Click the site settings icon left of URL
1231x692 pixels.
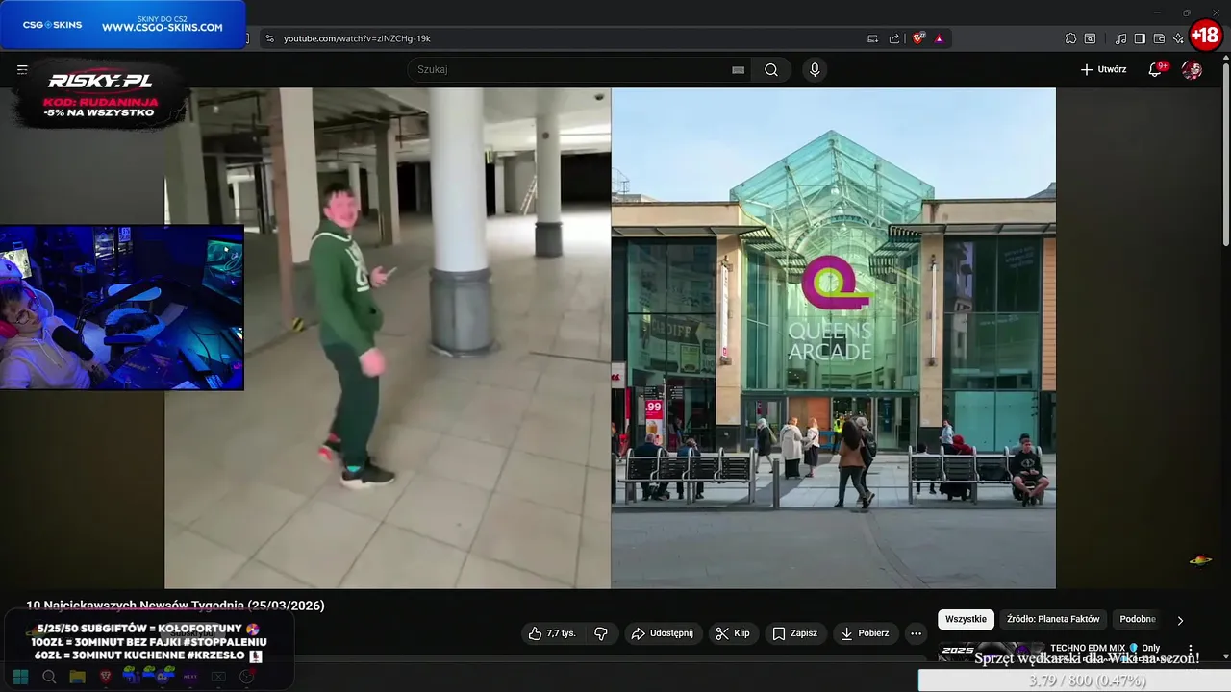269,38
